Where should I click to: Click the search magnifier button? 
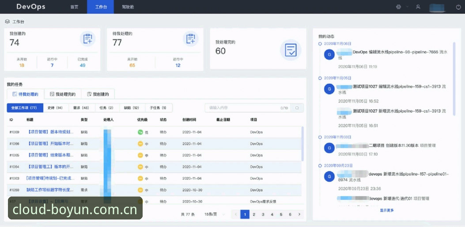pos(297,108)
